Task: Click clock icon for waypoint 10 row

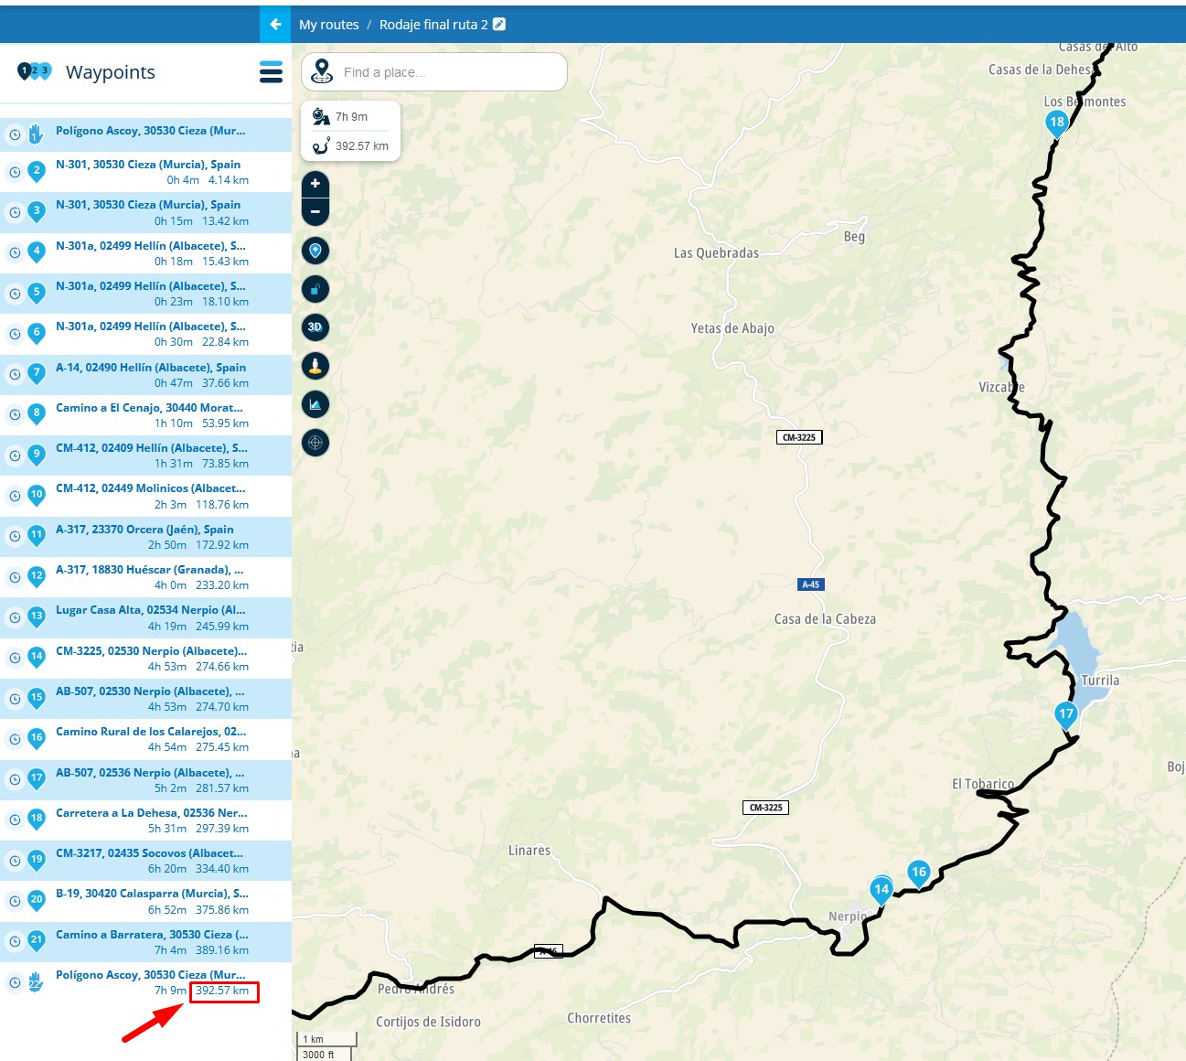Action: [x=15, y=496]
